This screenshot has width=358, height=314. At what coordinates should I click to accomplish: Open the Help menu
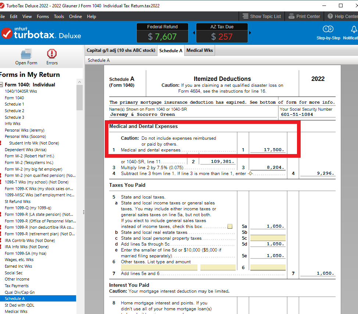(x=91, y=17)
